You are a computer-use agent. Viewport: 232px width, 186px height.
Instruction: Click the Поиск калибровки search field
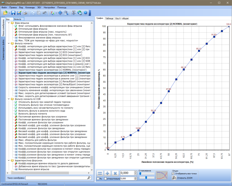click(x=58, y=178)
